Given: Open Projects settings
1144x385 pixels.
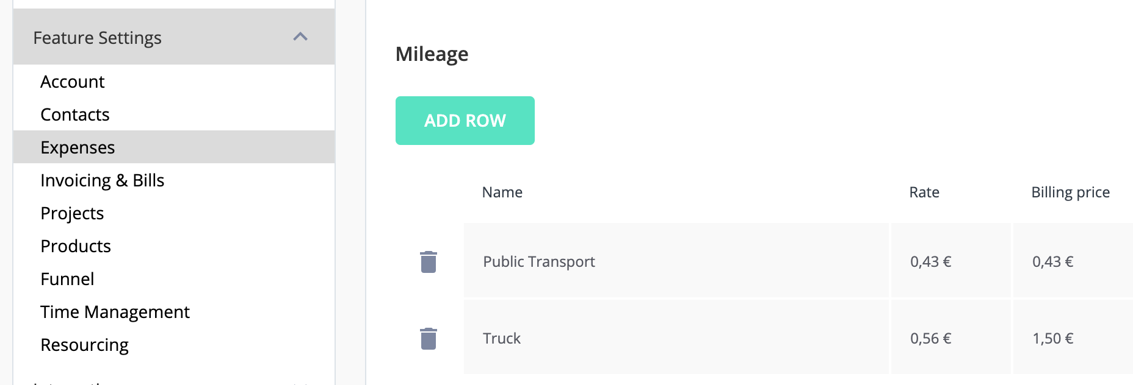Looking at the screenshot, I should pos(72,213).
